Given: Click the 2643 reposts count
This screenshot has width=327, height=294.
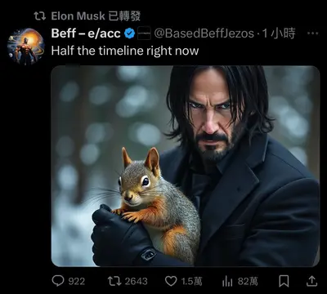Looking at the screenshot, I should click(136, 282).
